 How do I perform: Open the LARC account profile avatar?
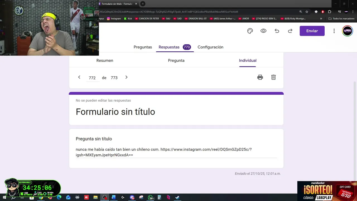coord(348,31)
